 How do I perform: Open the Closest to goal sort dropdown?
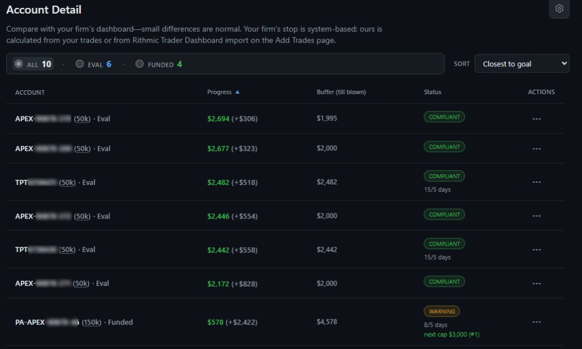click(522, 64)
